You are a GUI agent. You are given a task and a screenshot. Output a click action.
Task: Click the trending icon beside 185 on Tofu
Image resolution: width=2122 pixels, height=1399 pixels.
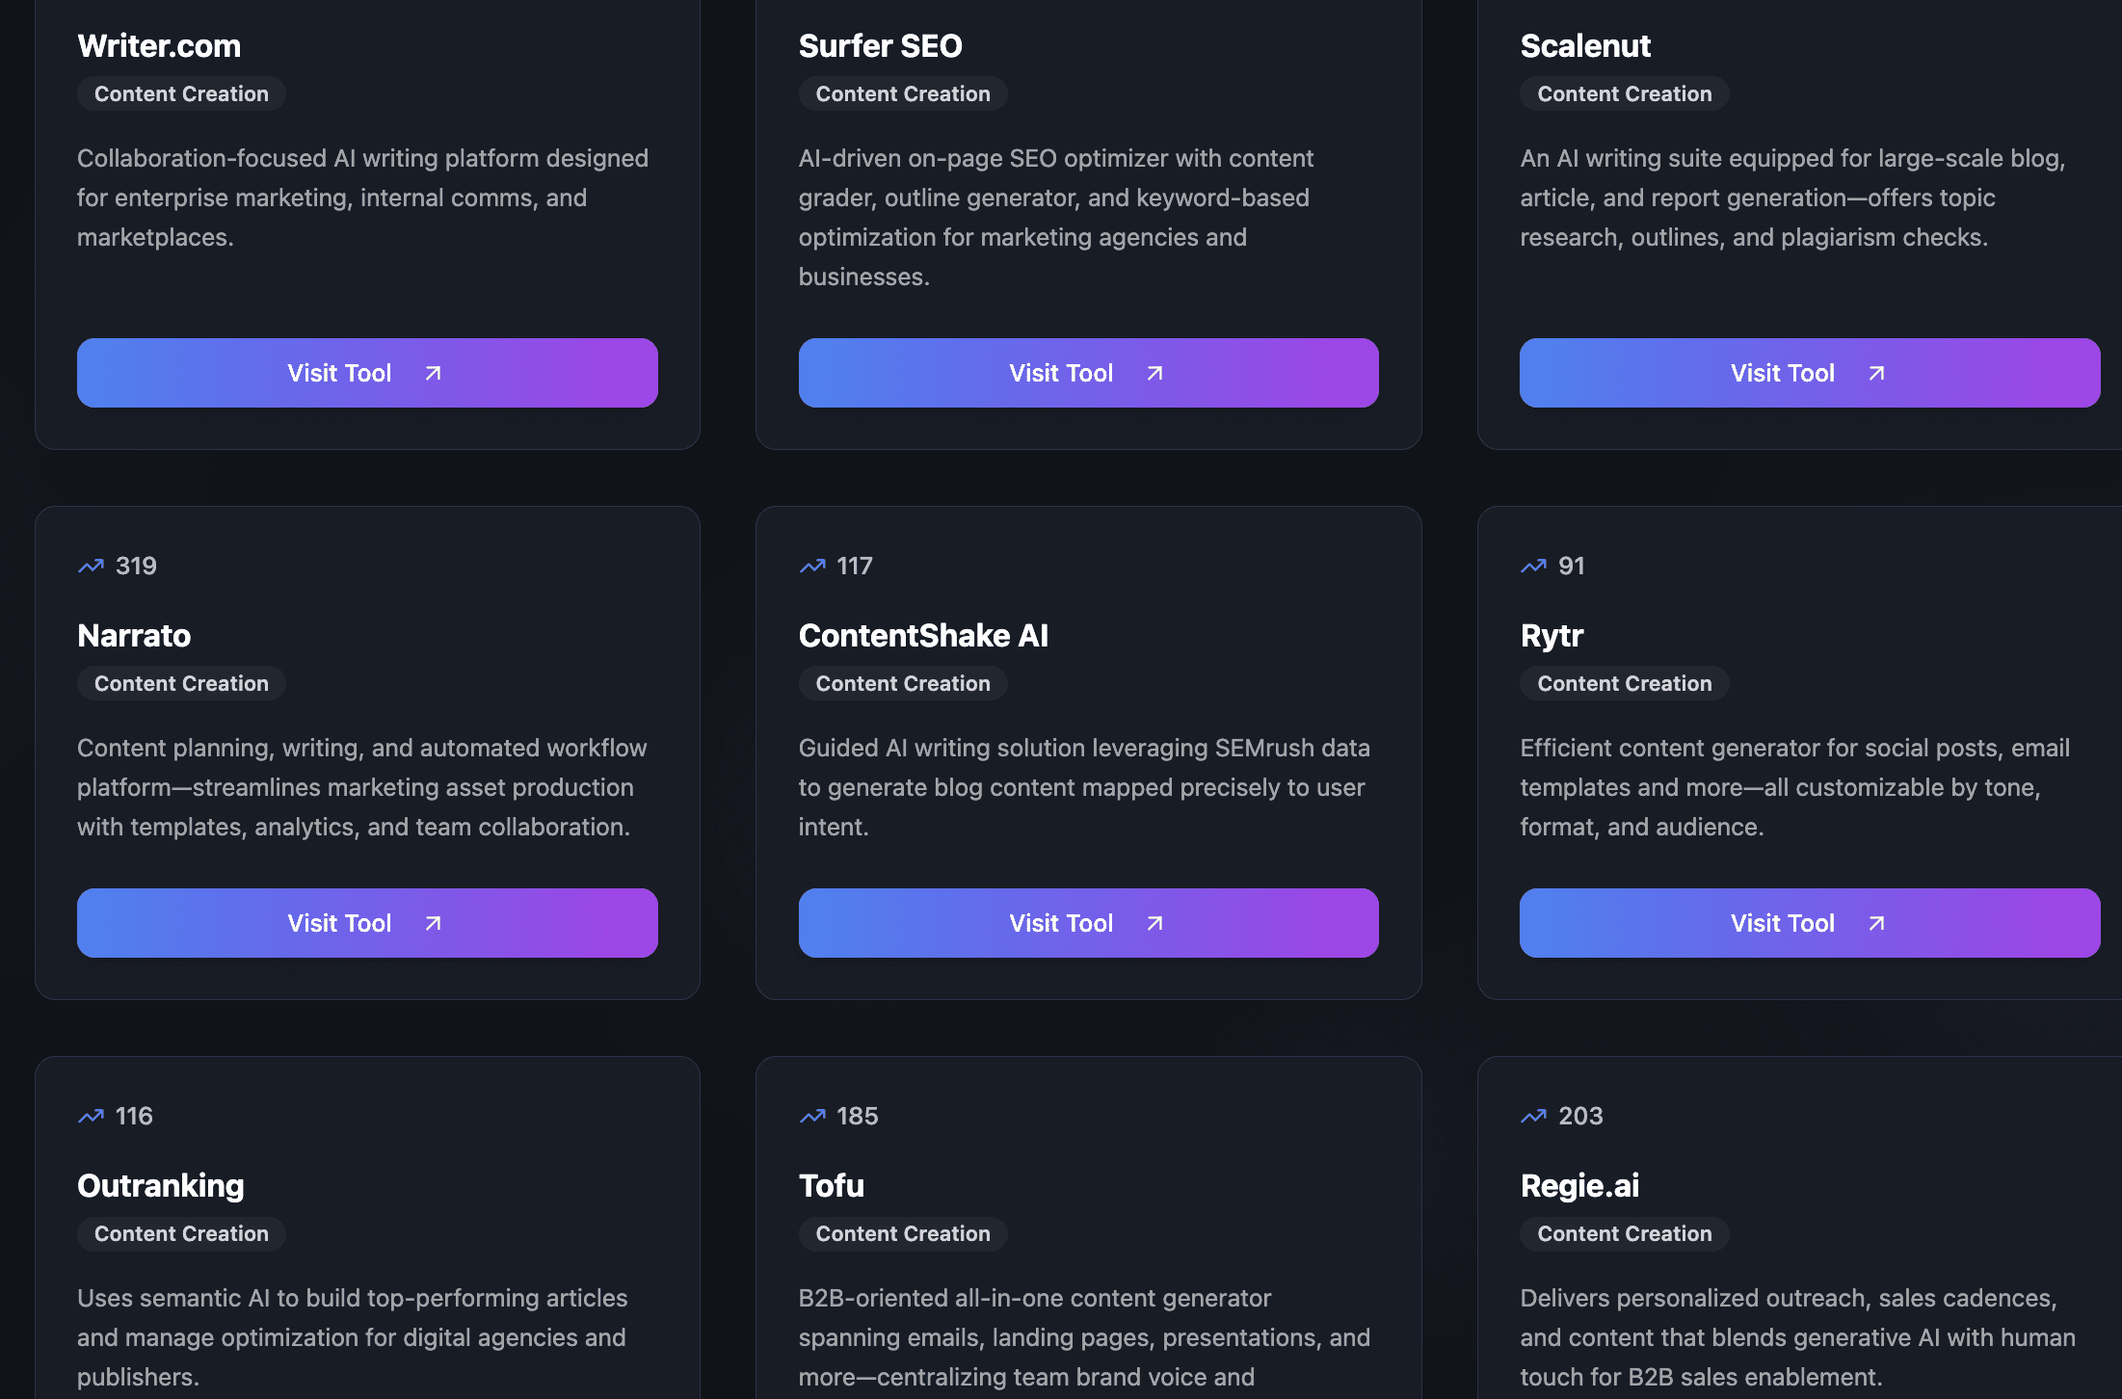coord(812,1117)
